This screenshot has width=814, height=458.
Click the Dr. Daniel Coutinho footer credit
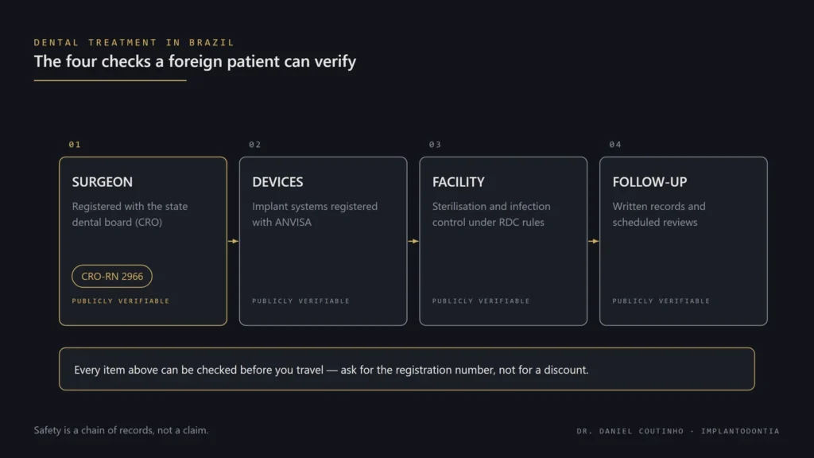point(677,431)
